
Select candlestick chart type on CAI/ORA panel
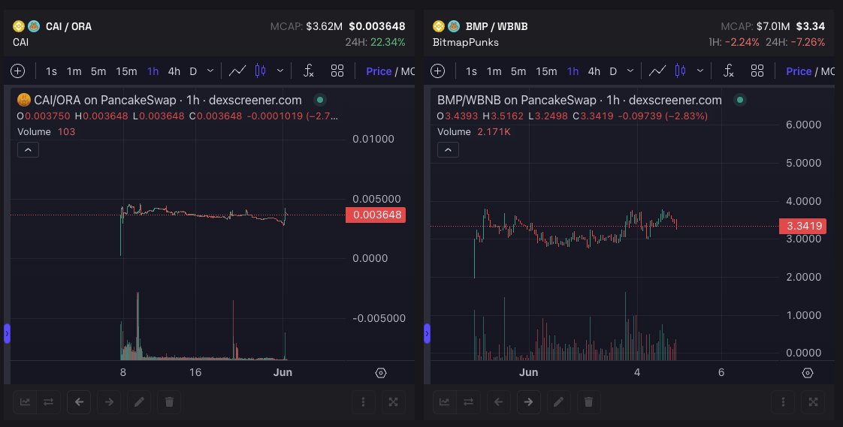click(260, 71)
